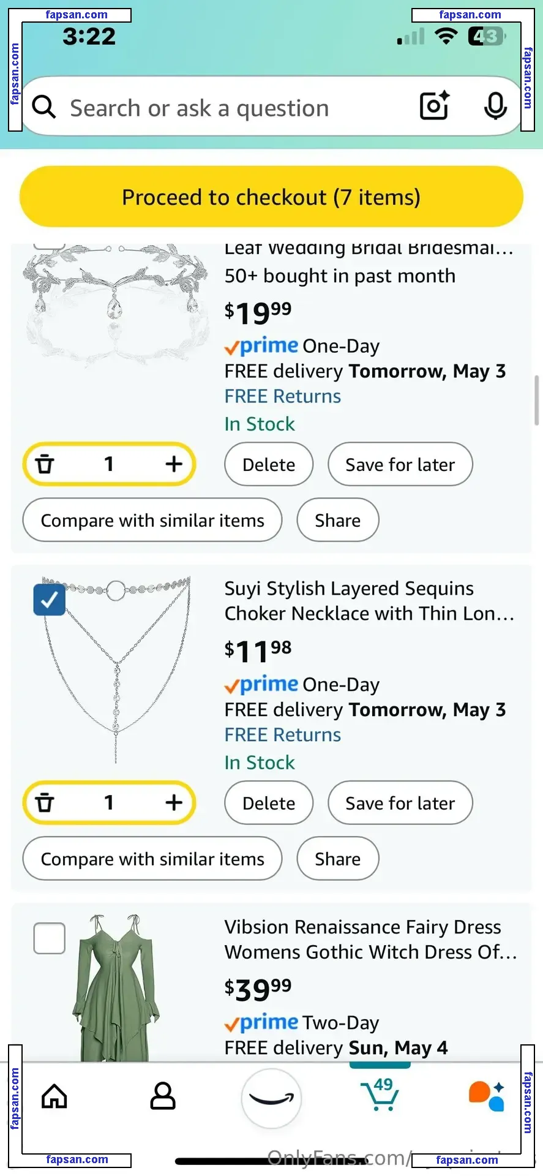Uncheck the Suyi choker necklace checkbox
The image size is (543, 1176).
pos(50,600)
